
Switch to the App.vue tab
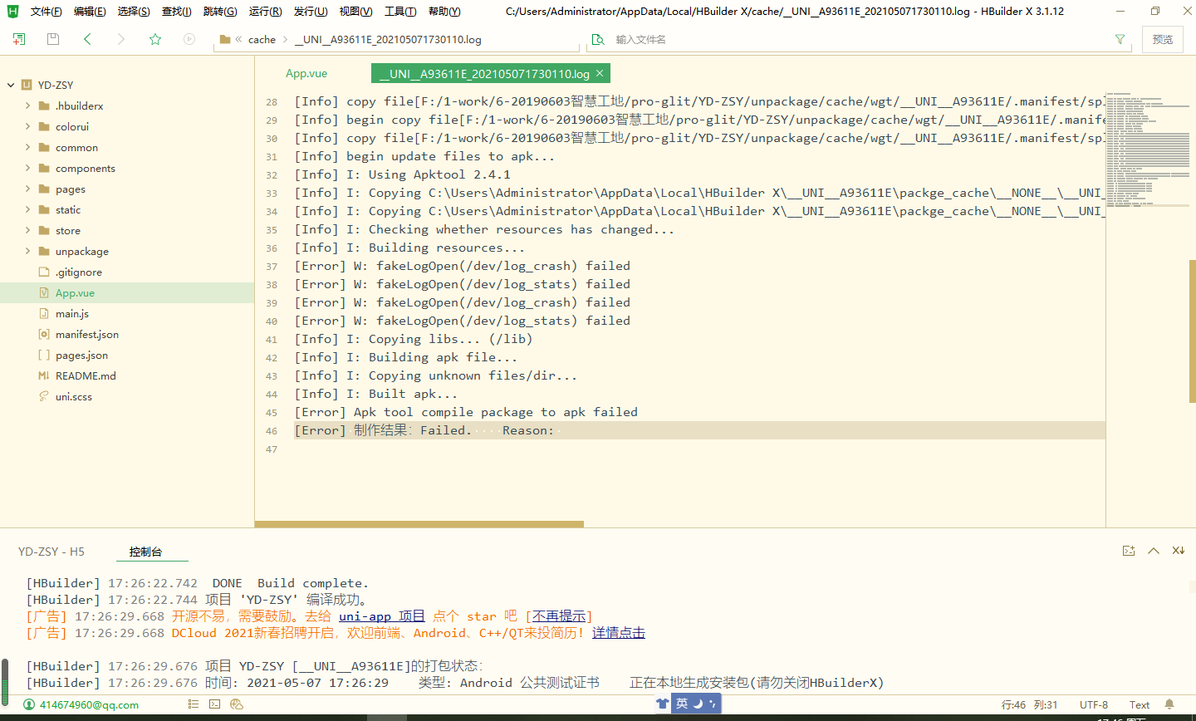point(306,73)
